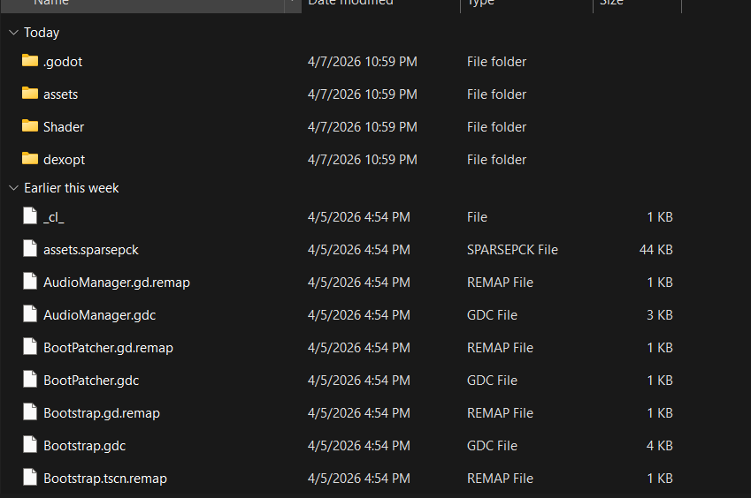Click the BootPatcher.gd.remap file icon

pyautogui.click(x=30, y=346)
